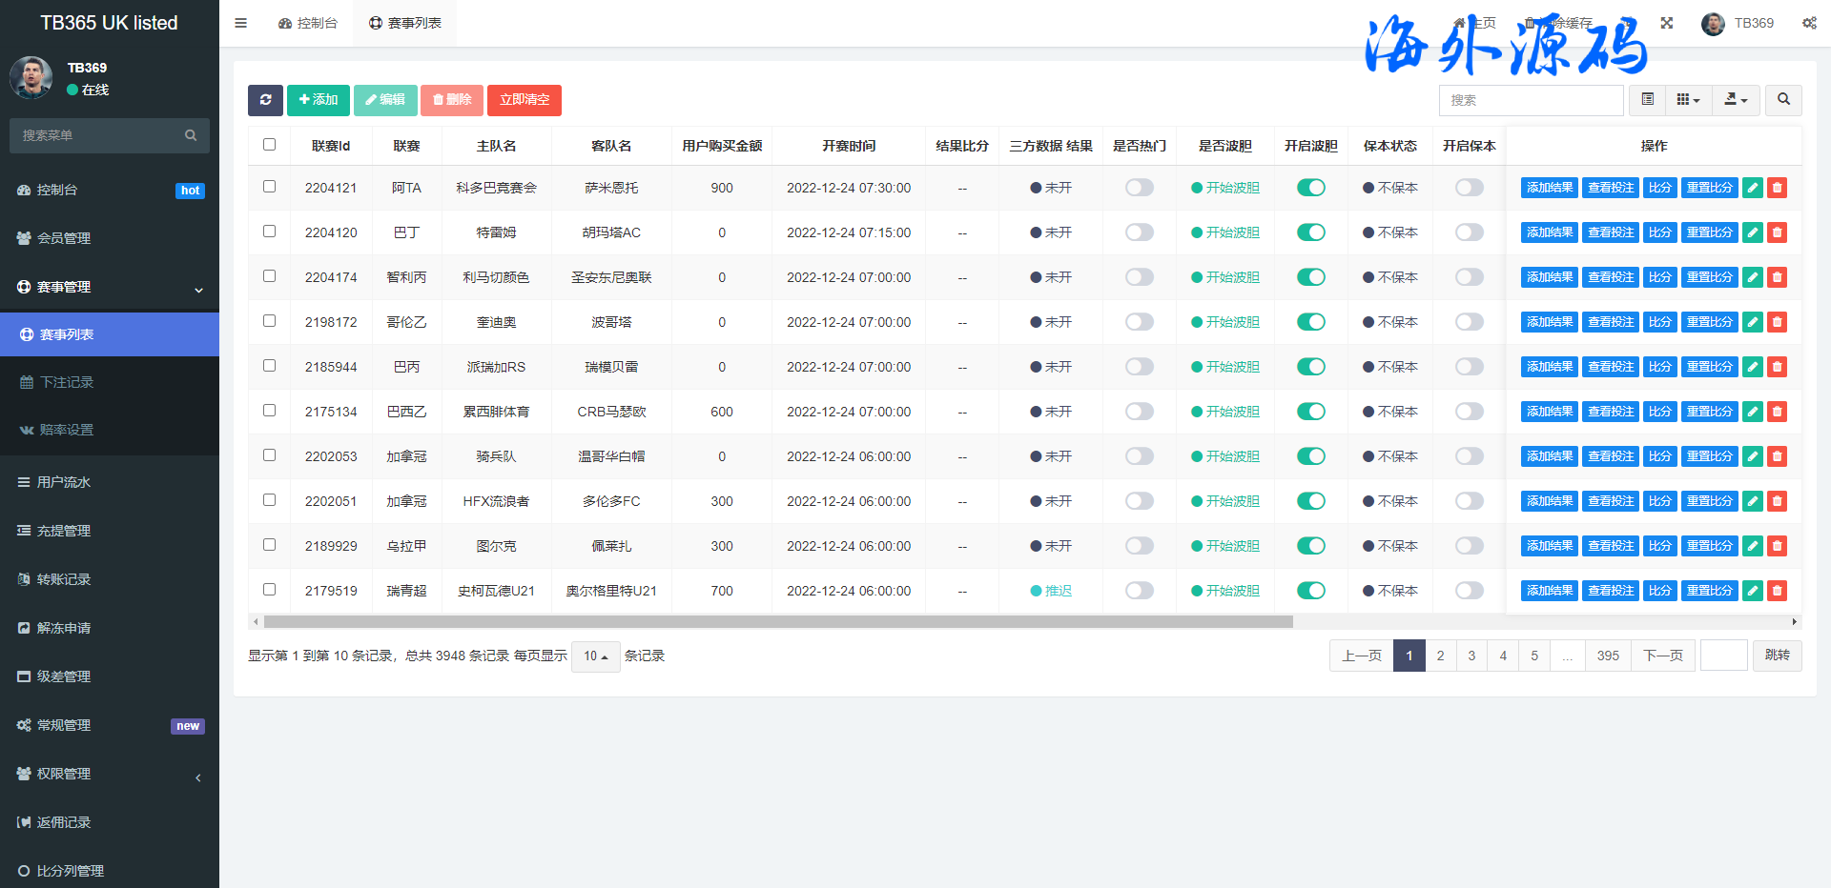
Task: Enable the hot toggle for match 2198172
Action: coord(1139,322)
